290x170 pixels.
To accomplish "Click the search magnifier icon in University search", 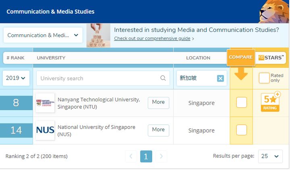I will 163,78.
